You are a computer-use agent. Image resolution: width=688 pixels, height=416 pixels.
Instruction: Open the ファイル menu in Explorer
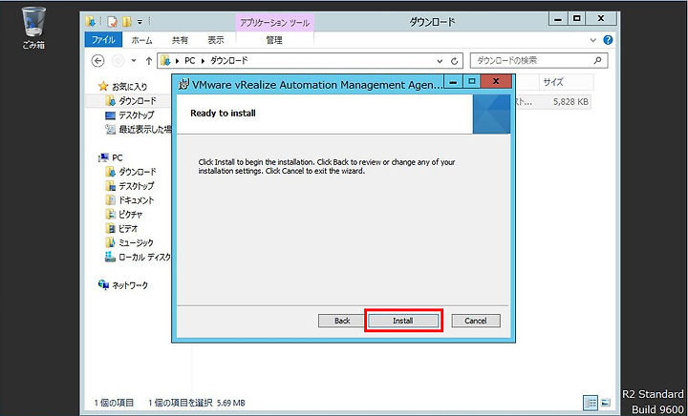[x=103, y=40]
